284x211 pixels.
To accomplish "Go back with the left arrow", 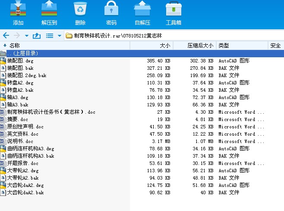I will tap(6, 35).
